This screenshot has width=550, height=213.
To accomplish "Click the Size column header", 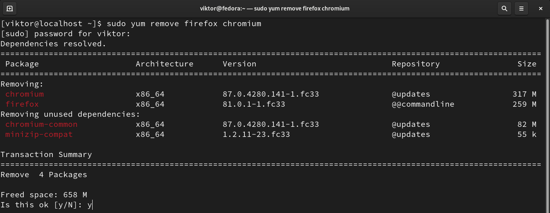I will pos(527,64).
